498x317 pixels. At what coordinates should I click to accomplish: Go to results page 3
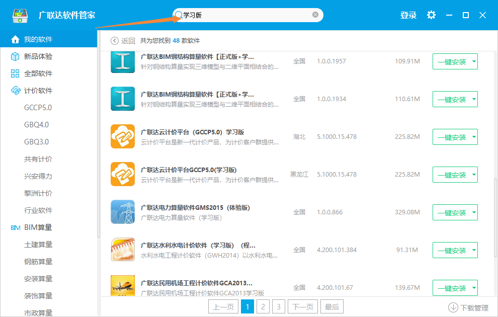tap(279, 307)
